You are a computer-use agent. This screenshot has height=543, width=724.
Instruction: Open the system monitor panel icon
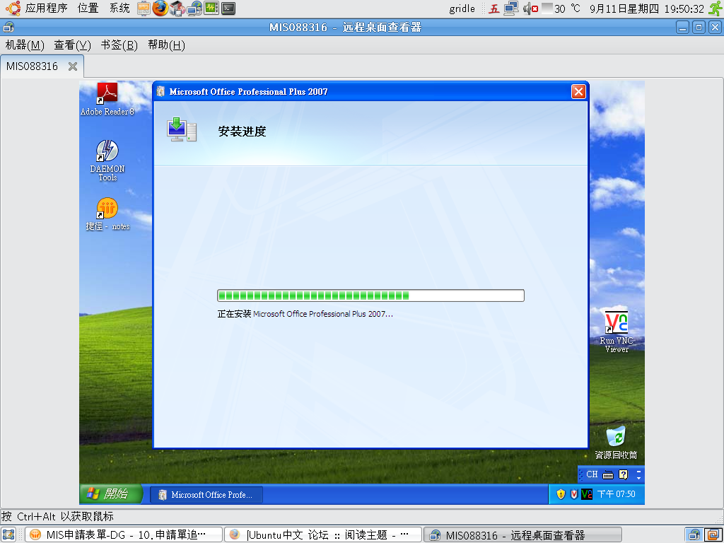pyautogui.click(x=211, y=8)
